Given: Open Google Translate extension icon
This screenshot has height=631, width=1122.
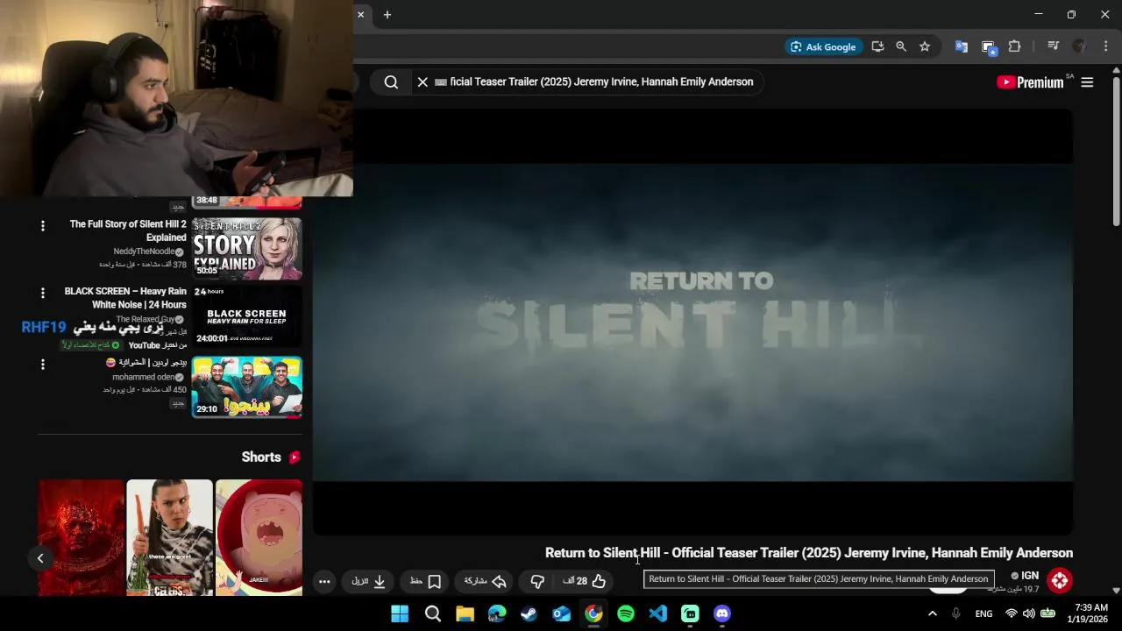Looking at the screenshot, I should pos(962,46).
